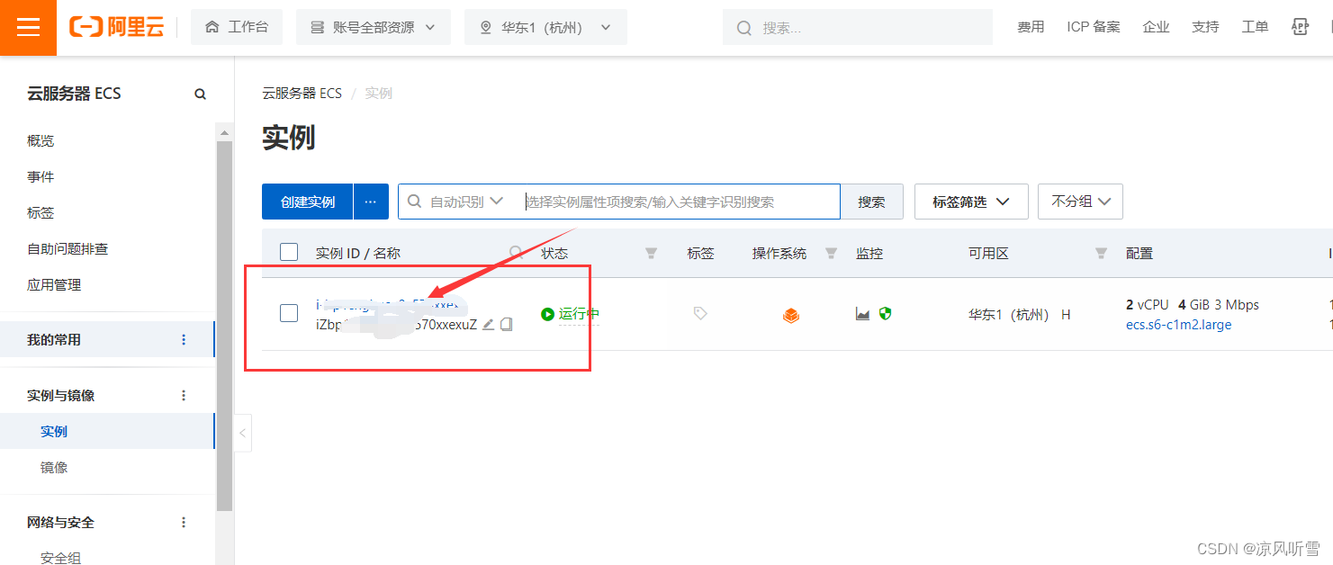Click the 云服务器 ECS breadcrumb link
The width and height of the screenshot is (1333, 565).
(x=302, y=94)
